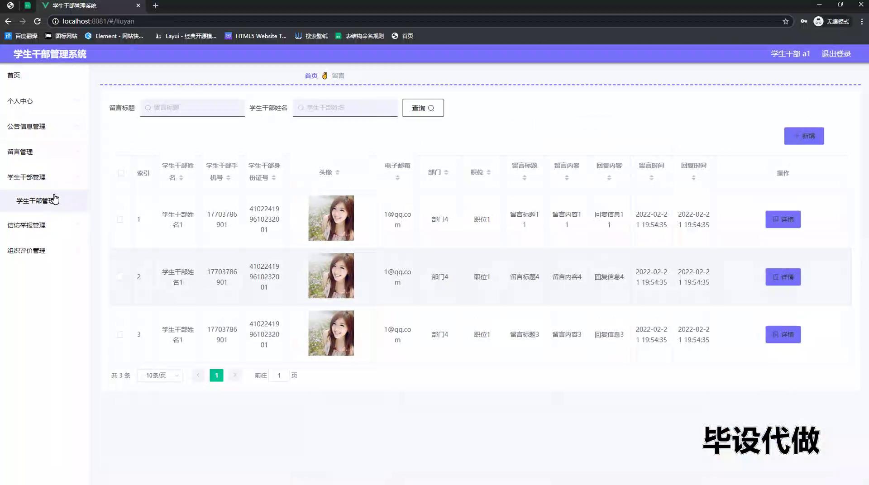869x485 pixels.
Task: Open 个人中心 in the sidebar
Action: (x=20, y=101)
